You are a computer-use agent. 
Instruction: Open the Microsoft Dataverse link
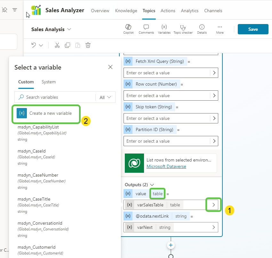(x=166, y=166)
